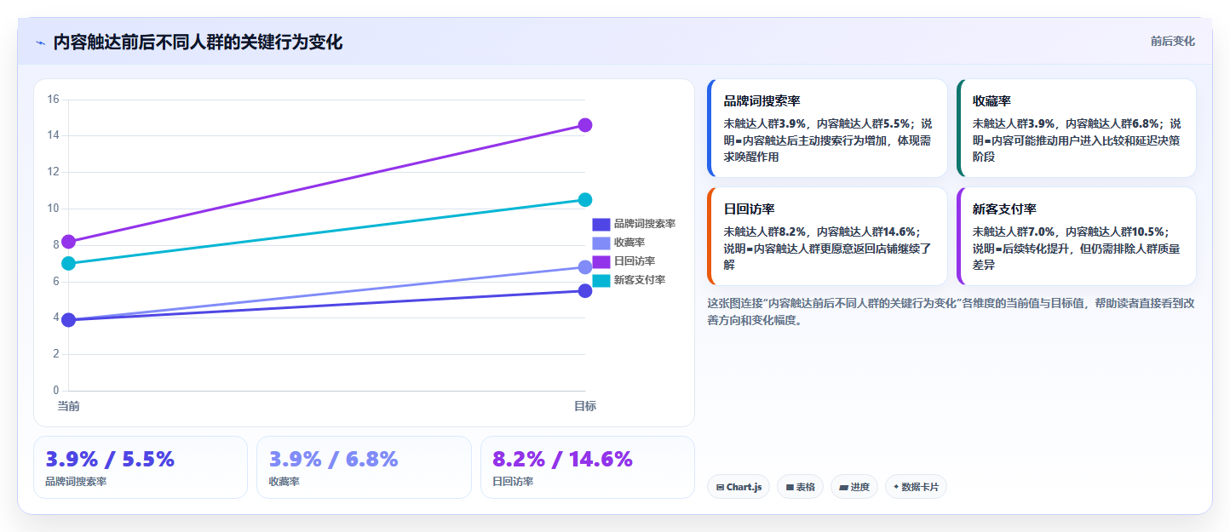Select the cyan current data point at 7
Screen dimensions: 1230x532
(69, 264)
